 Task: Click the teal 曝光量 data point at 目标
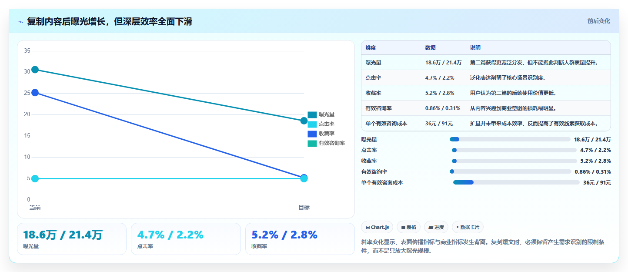(x=304, y=121)
